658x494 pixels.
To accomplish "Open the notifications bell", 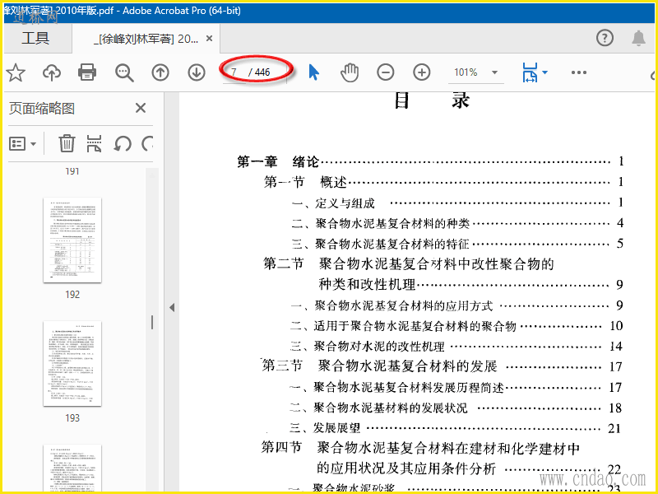I will click(639, 38).
